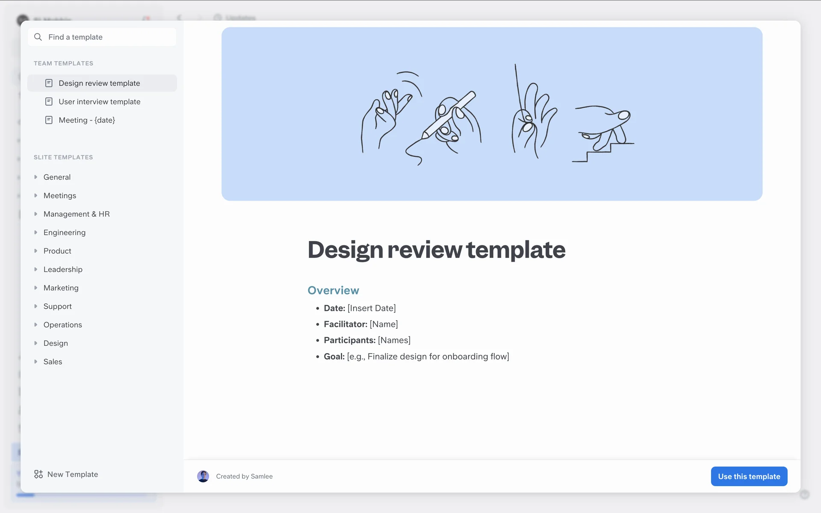The image size is (821, 513).
Task: Expand the Product templates category
Action: click(x=36, y=251)
